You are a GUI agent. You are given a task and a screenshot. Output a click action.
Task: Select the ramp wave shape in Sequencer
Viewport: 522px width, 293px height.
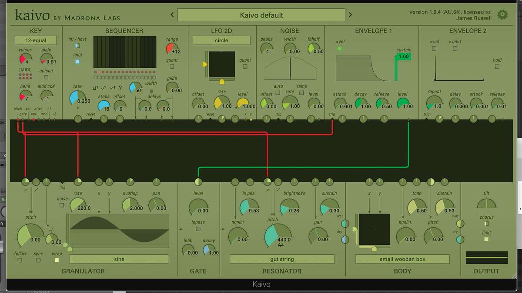click(111, 87)
